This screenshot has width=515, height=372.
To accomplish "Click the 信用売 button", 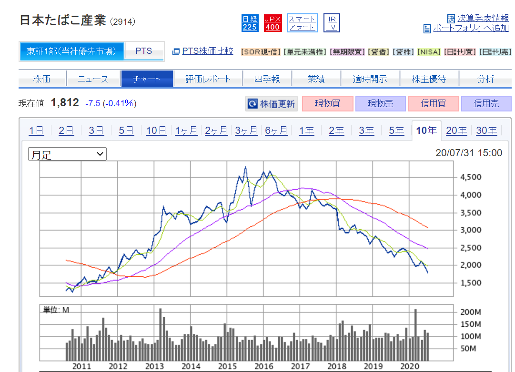I will pos(486,103).
